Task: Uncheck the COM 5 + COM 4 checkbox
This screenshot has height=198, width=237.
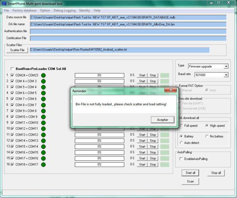Action: pos(12,87)
